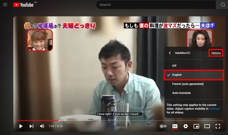228x135 pixels.
Task: Mute the video volume
Action: pyautogui.click(x=42, y=126)
